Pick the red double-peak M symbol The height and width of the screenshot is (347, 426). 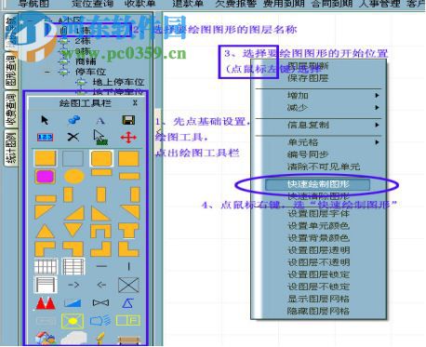pos(46,303)
